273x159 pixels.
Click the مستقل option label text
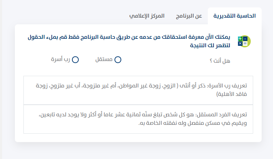pos(104,60)
